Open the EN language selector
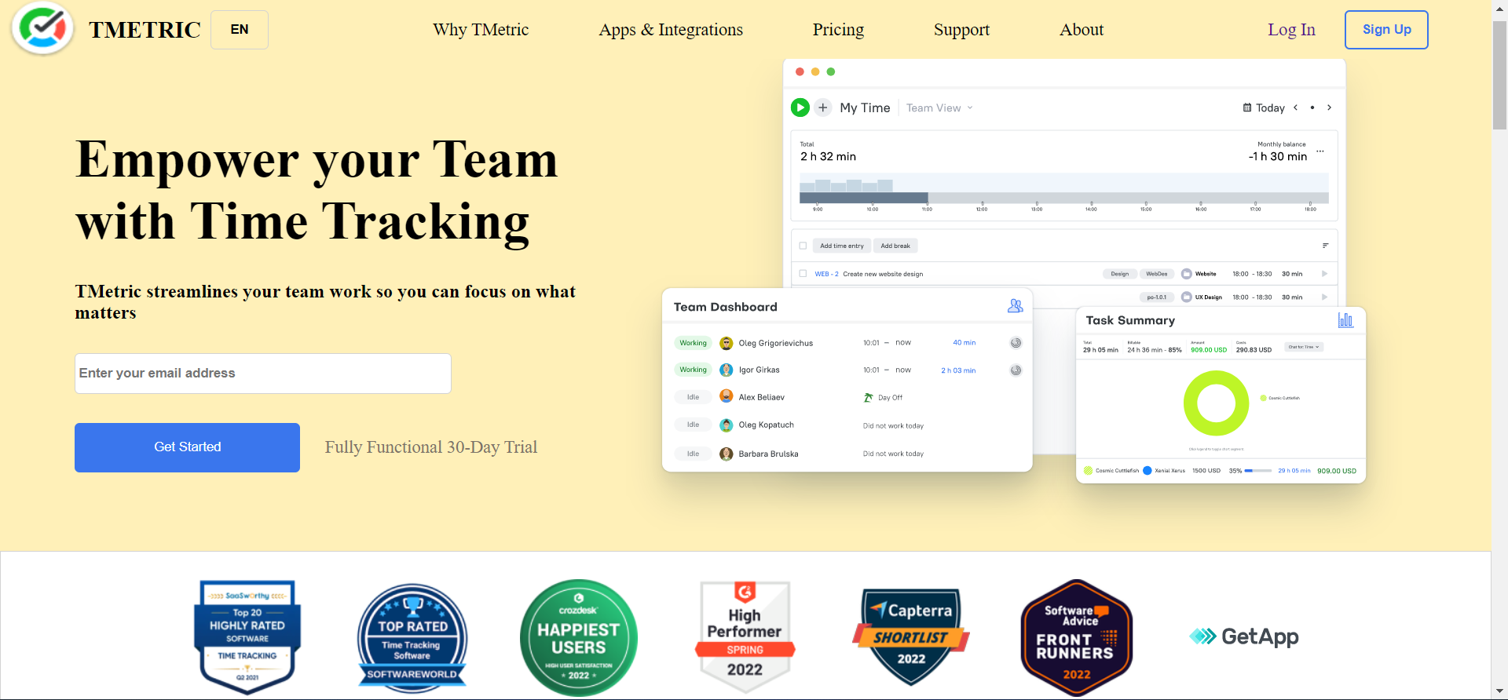 240,30
